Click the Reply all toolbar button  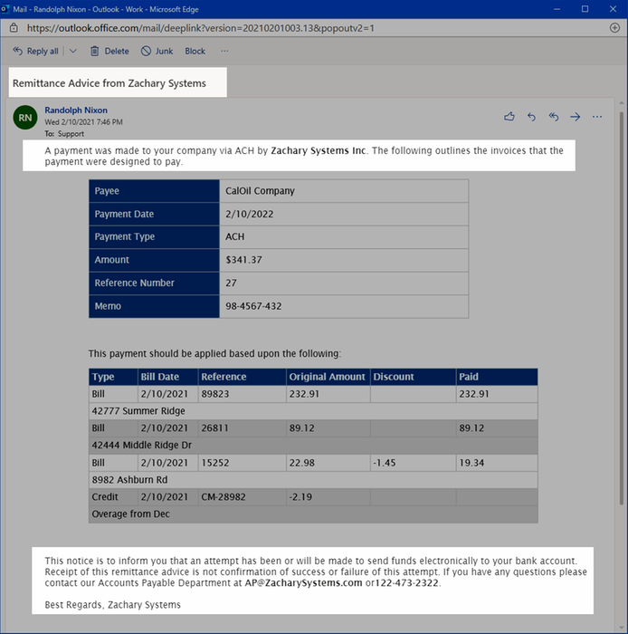point(35,51)
